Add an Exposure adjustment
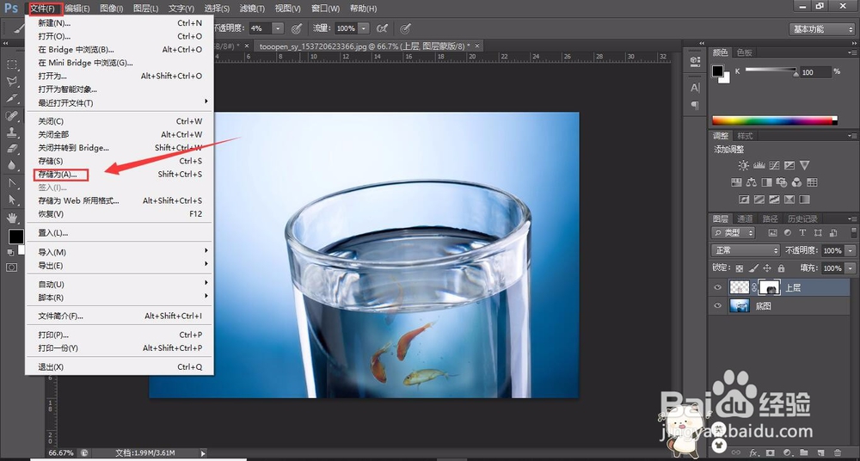The height and width of the screenshot is (461, 860). click(789, 165)
